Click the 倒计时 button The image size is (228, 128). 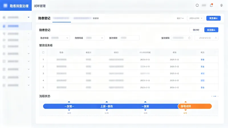196,30
